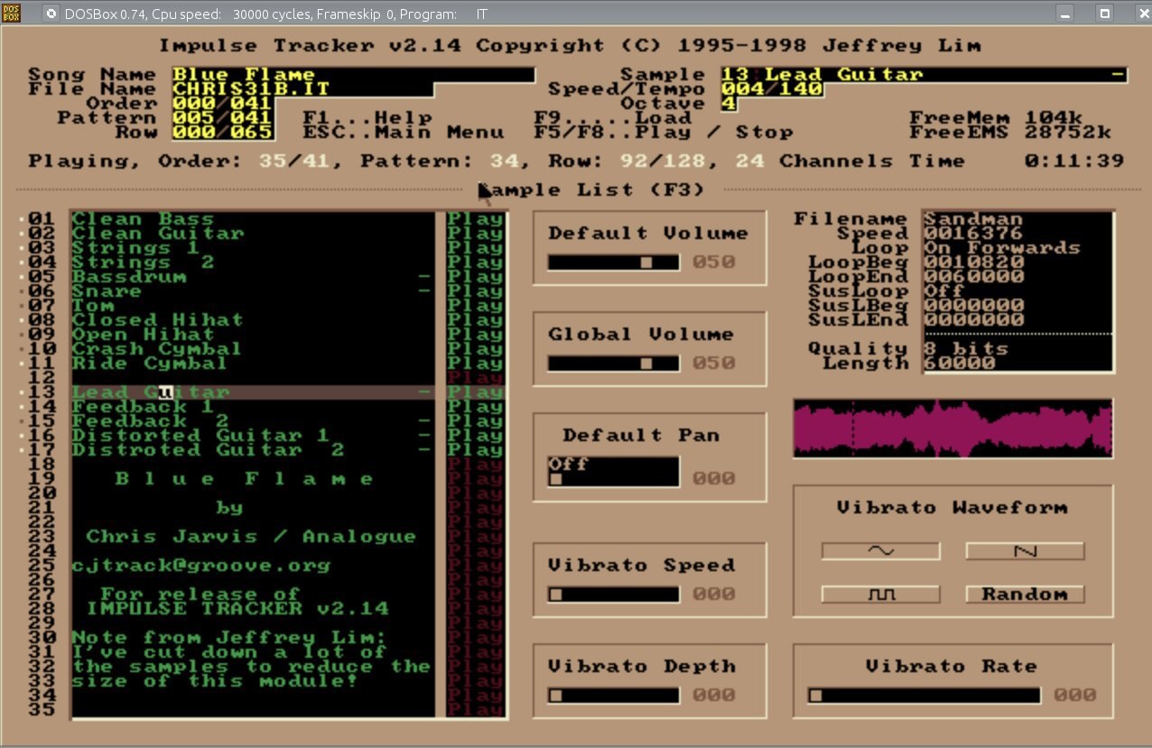Click the F9.....Load hint text

tap(613, 118)
